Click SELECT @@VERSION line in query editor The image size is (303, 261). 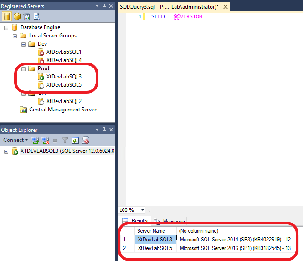click(x=177, y=16)
